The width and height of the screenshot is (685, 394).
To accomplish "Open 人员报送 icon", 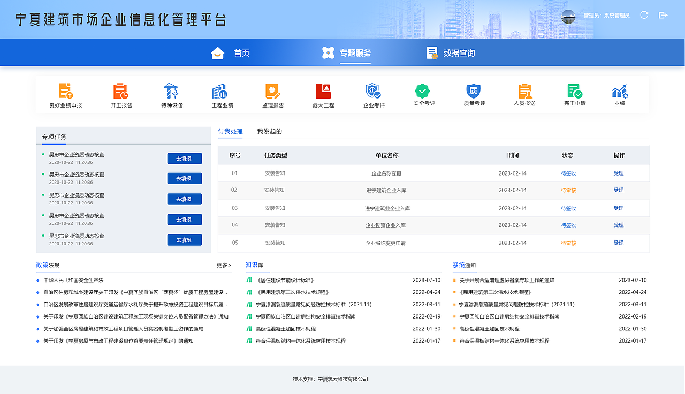I will pos(525,90).
